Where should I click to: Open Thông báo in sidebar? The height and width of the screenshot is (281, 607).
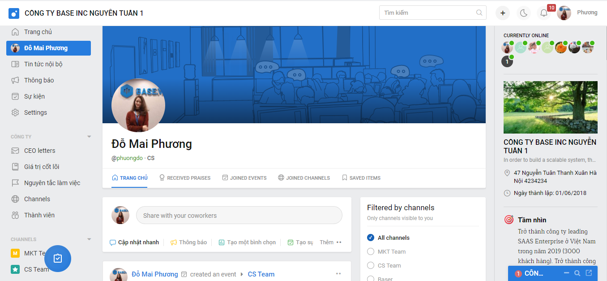(39, 80)
